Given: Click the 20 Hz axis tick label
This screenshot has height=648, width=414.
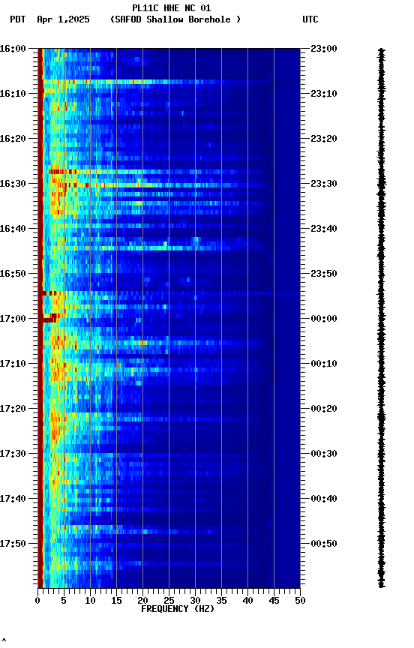Looking at the screenshot, I should coord(142,601).
